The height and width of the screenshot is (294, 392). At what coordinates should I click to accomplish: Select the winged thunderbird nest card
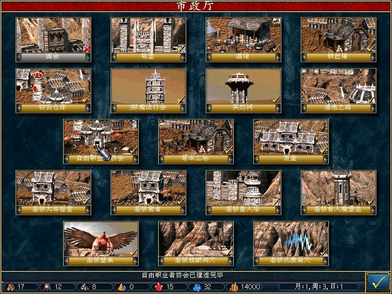pos(101,244)
